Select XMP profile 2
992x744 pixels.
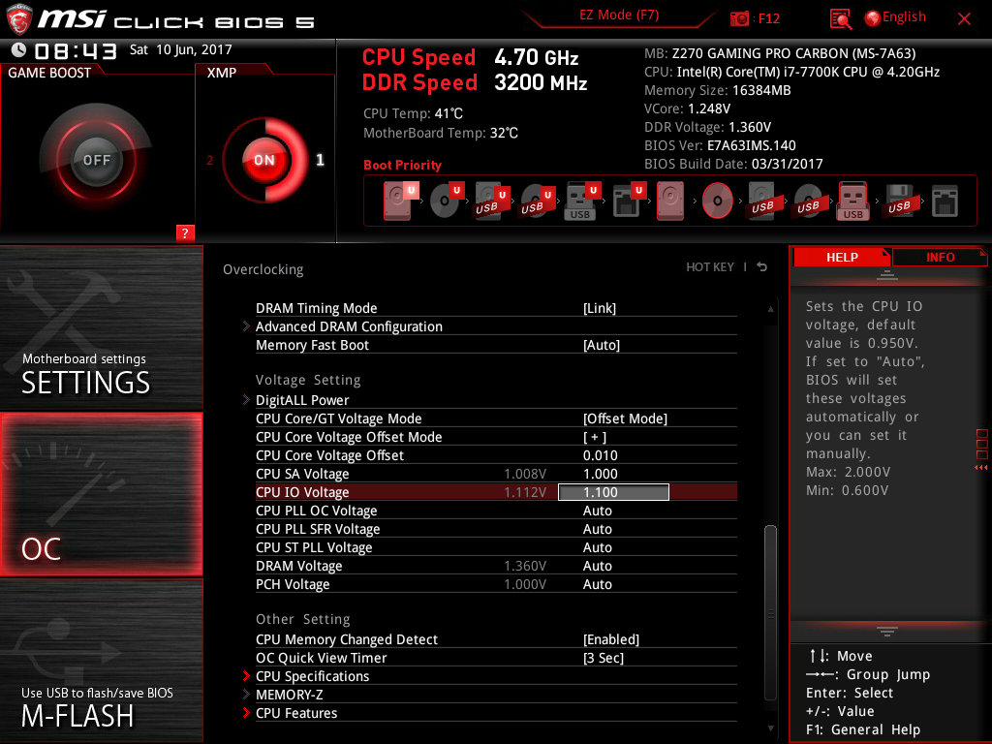click(x=209, y=160)
